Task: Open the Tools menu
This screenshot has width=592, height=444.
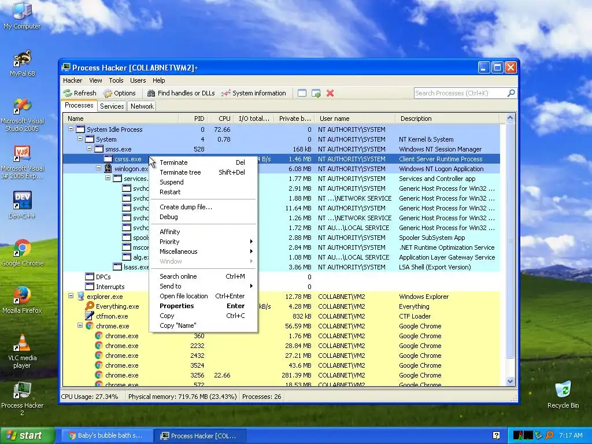Action: [x=116, y=80]
